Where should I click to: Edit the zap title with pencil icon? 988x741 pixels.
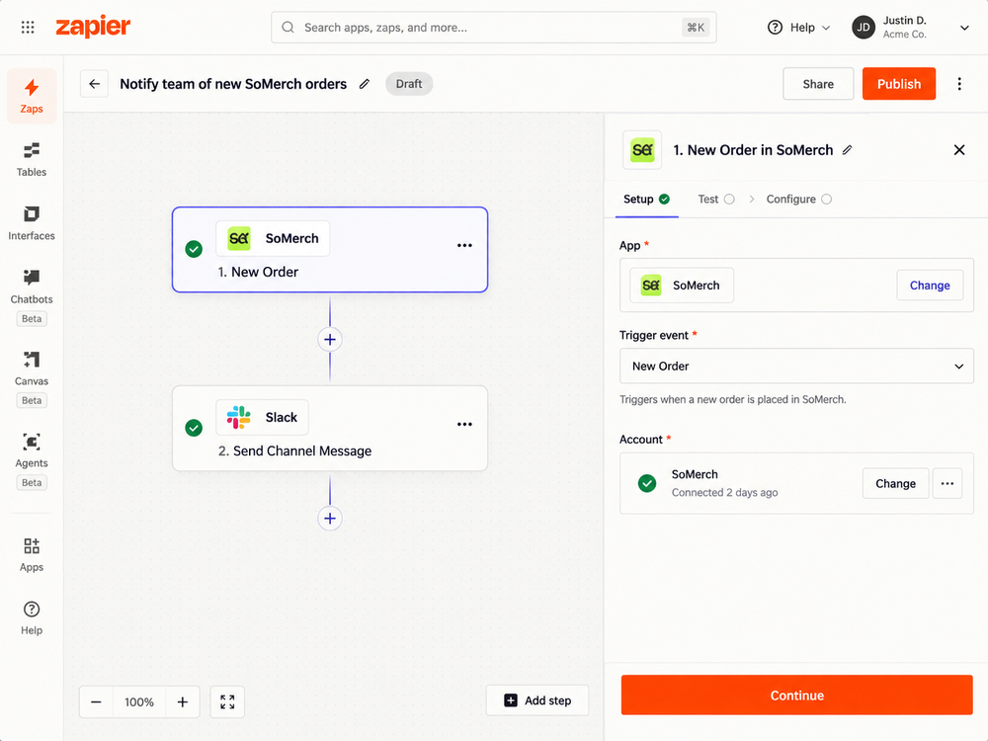pos(365,84)
